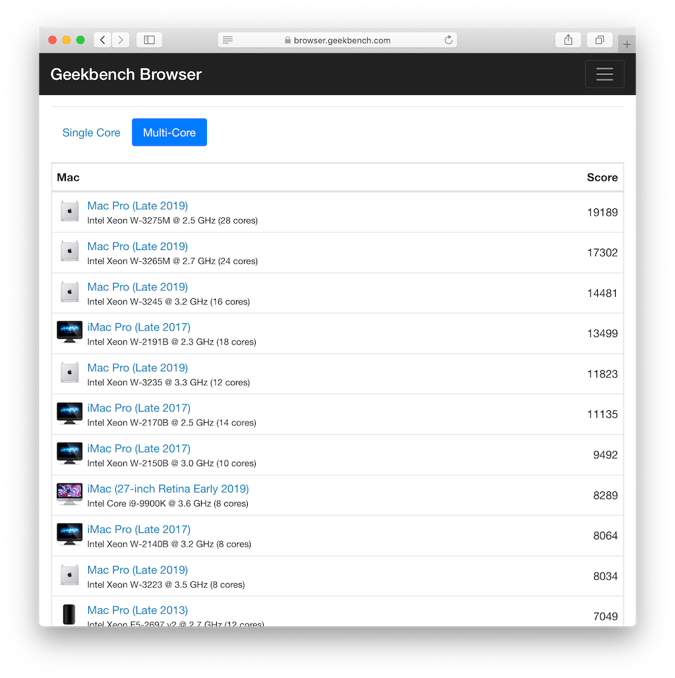The width and height of the screenshot is (675, 678).
Task: Click the score value 9492
Action: pyautogui.click(x=605, y=455)
